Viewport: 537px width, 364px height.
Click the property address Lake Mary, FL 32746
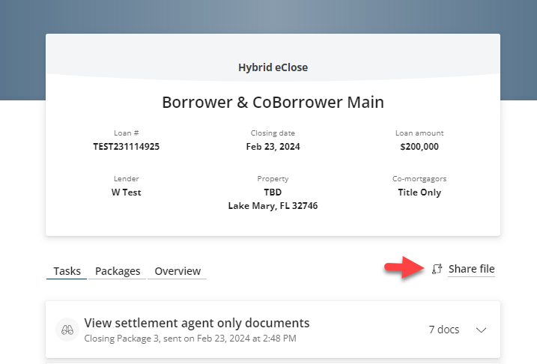[273, 206]
